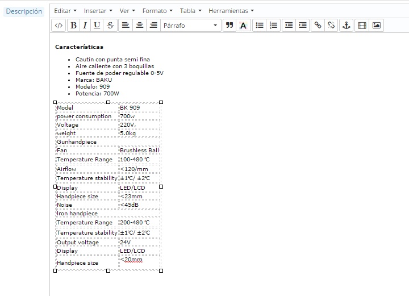Click the '24V' cell
Screen dimensions: 409x296
pos(140,243)
